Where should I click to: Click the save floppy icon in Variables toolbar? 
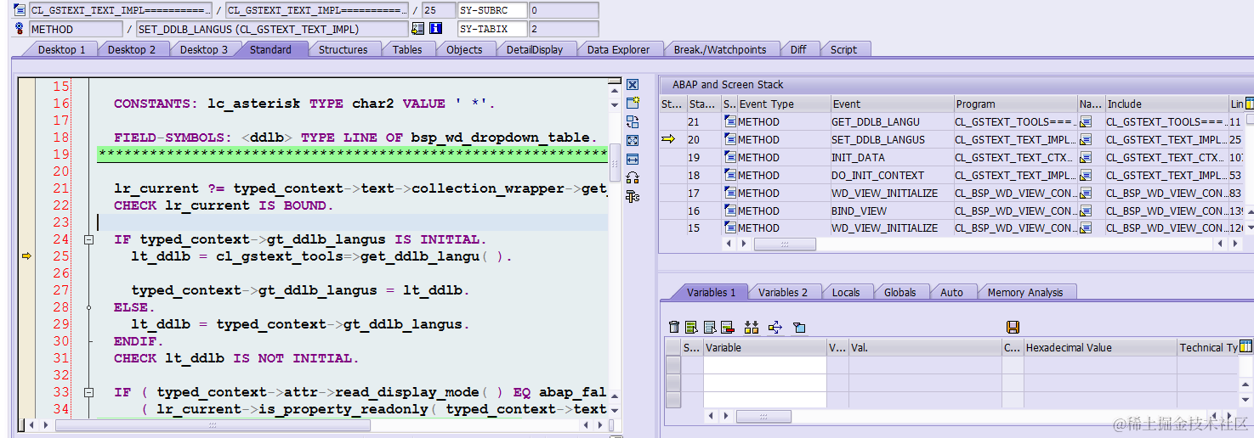(1013, 327)
